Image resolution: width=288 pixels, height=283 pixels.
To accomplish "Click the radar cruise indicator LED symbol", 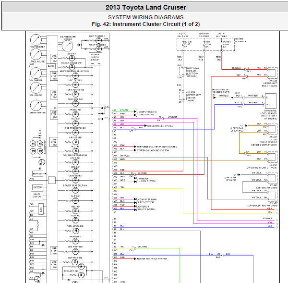I will pos(72,67).
